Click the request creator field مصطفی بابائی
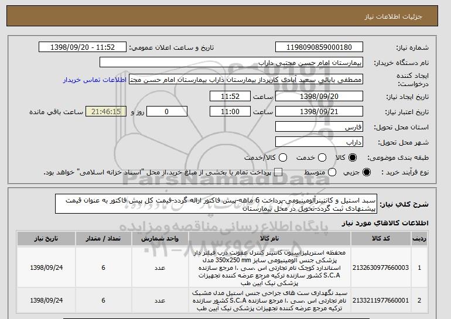 (x=246, y=80)
